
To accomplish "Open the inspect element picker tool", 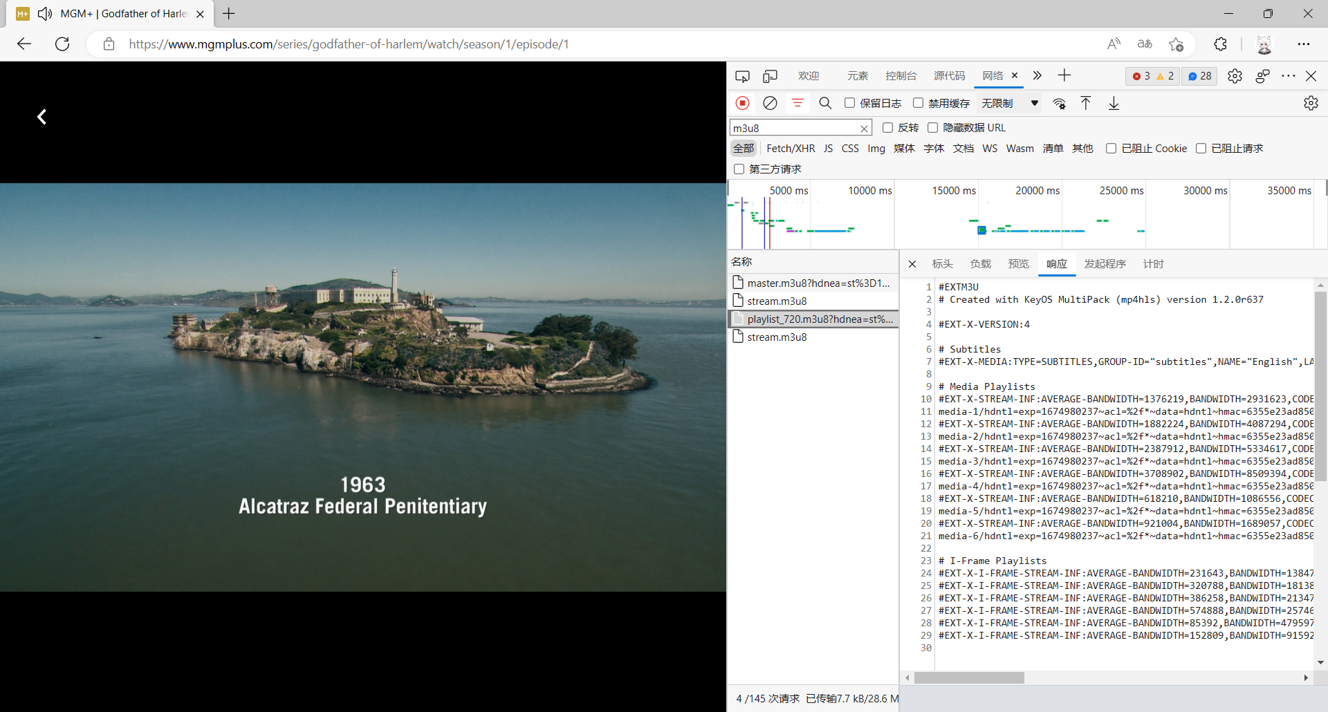I will click(742, 76).
